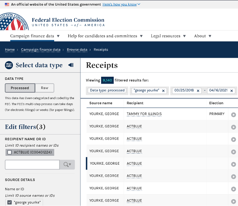
Task: Expand details for the third receipts row
Action: tap(233, 139)
